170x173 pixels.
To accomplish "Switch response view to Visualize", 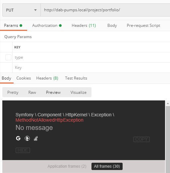I will pos(79,92).
